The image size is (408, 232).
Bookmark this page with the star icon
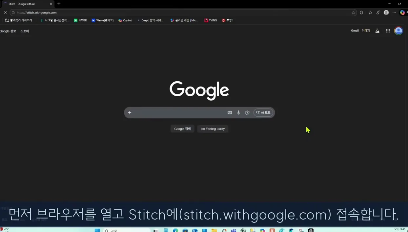click(354, 12)
